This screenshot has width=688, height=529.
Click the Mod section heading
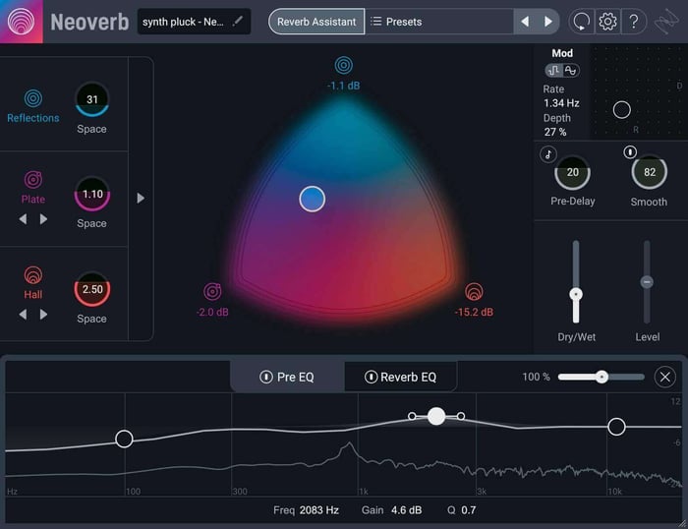(562, 53)
